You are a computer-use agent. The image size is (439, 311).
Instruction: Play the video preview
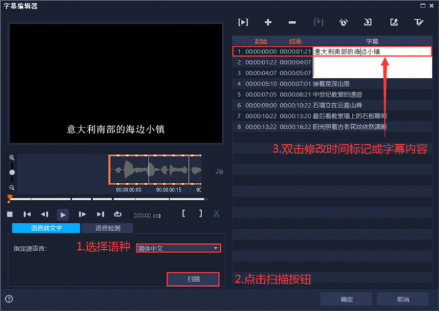[x=63, y=214]
